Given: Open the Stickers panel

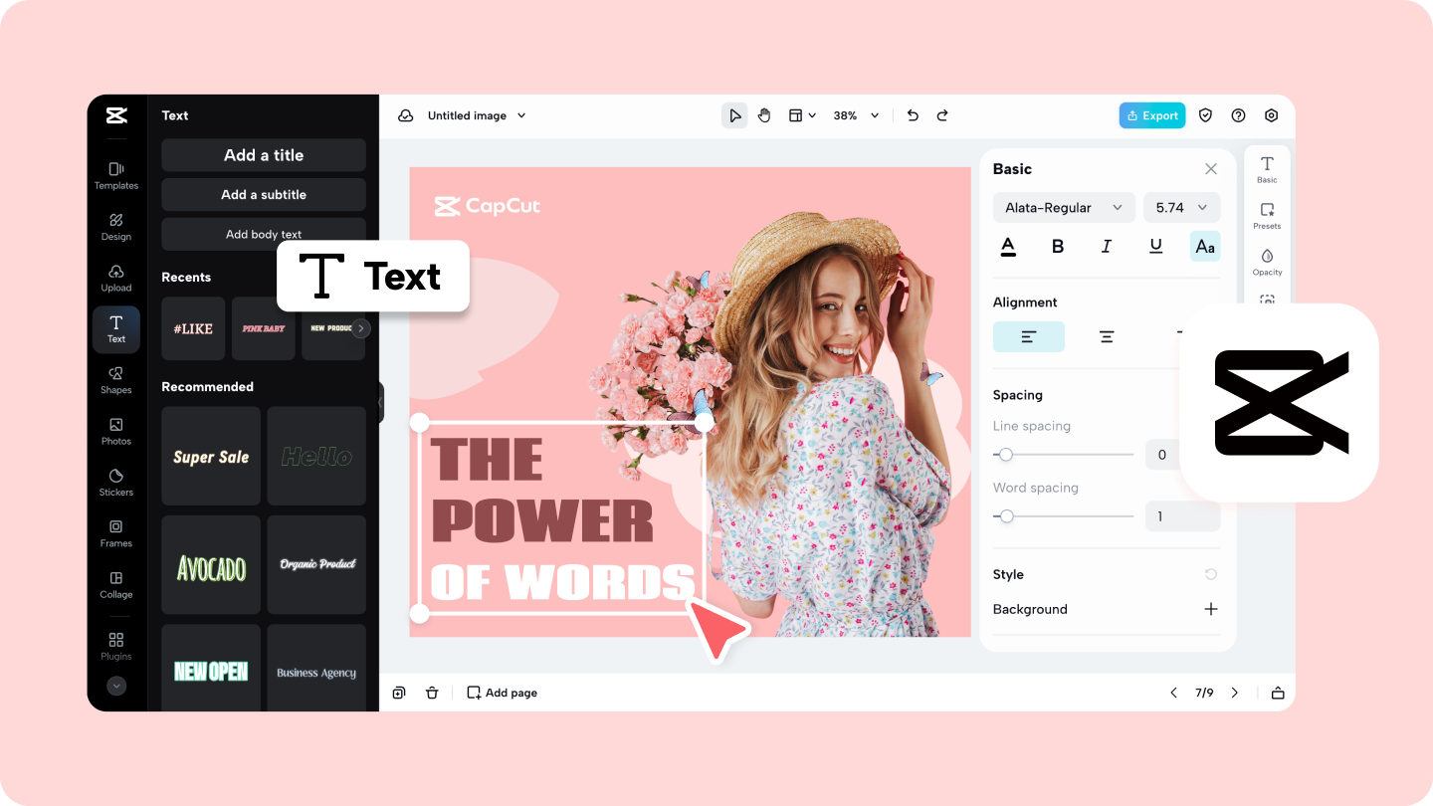Looking at the screenshot, I should coord(116,482).
